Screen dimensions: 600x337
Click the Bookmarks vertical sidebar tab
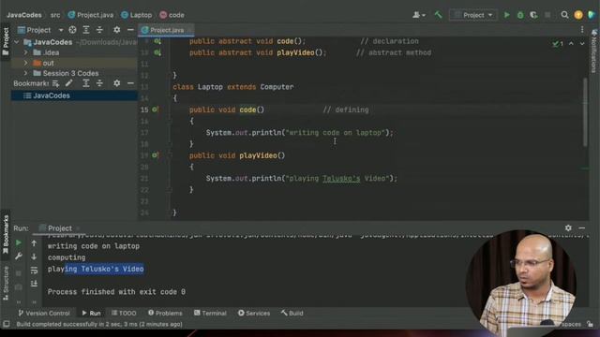(x=6, y=235)
